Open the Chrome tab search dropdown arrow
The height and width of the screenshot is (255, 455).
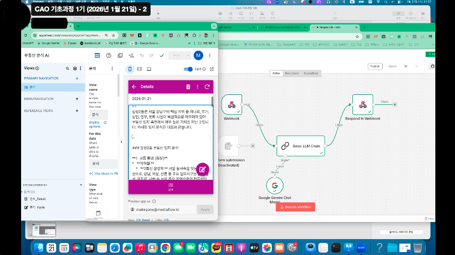pyautogui.click(x=214, y=26)
